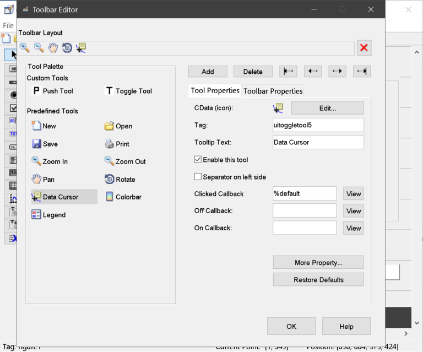
Task: View the Off Callback
Action: [354, 210]
